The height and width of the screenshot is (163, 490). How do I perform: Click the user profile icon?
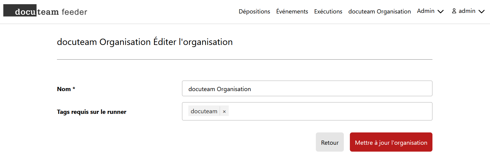coord(454,11)
